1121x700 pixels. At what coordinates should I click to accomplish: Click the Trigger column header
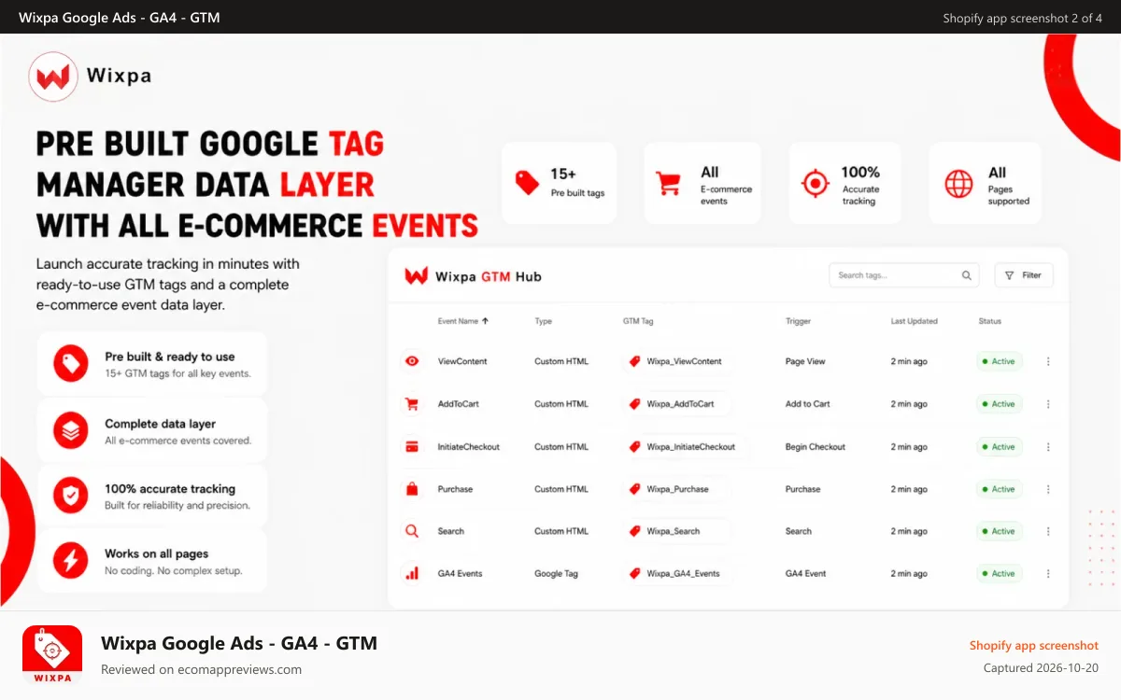[x=798, y=321]
